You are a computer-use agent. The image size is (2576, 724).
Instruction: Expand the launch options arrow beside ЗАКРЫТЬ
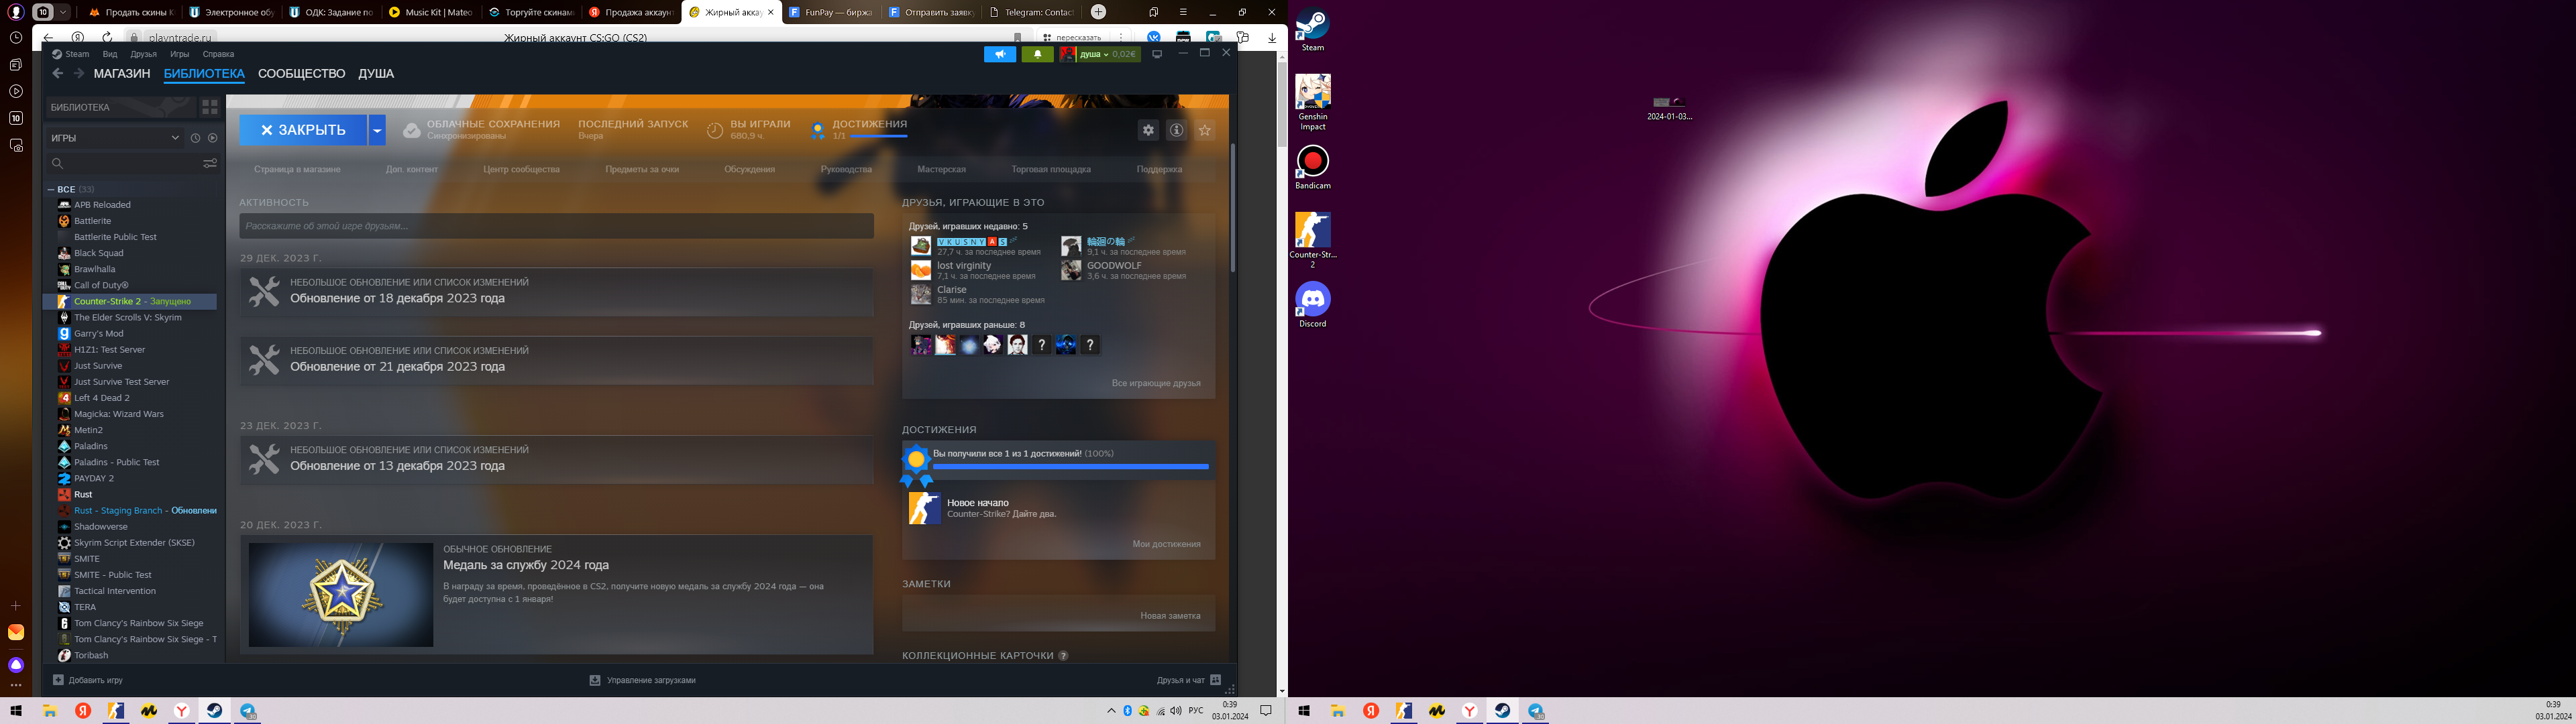click(x=377, y=130)
